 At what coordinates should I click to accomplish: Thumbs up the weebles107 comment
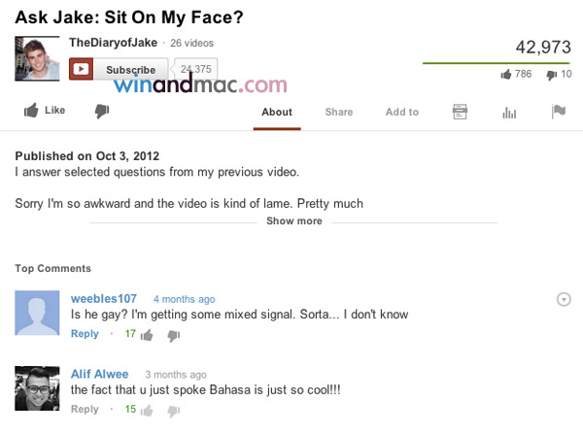(147, 335)
